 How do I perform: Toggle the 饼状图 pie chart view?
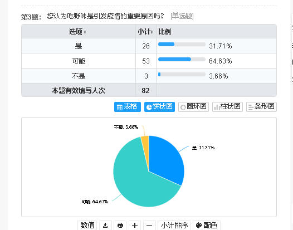click(159, 107)
